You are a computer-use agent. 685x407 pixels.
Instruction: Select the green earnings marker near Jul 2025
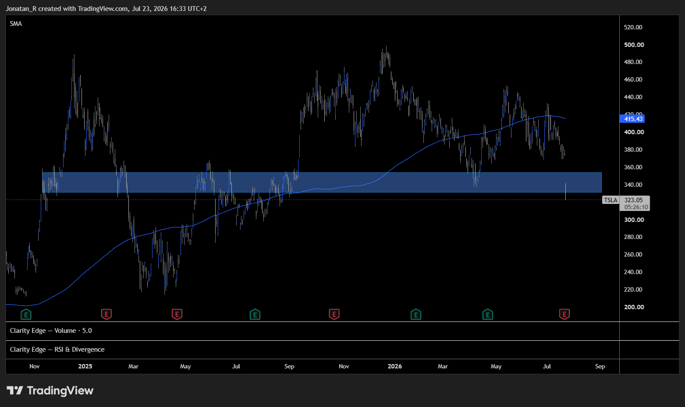click(x=255, y=314)
